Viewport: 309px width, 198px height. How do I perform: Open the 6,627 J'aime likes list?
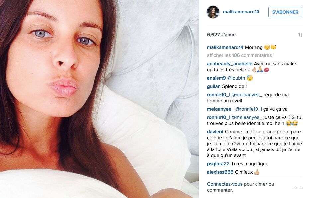pos(221,35)
